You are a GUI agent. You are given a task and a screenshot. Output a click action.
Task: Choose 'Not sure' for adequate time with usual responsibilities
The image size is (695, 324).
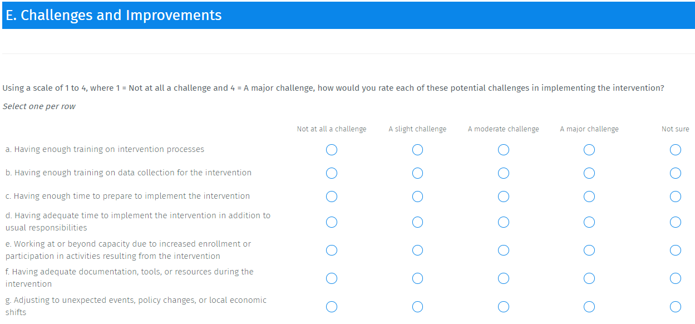point(676,222)
